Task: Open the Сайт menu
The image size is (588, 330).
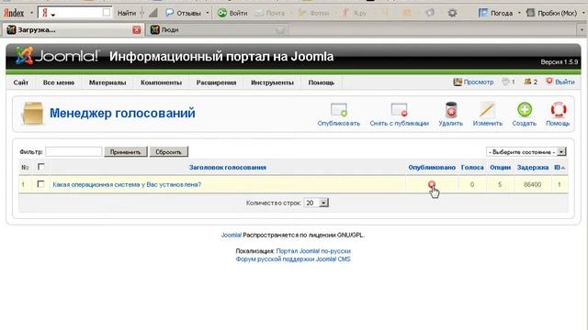Action: [20, 82]
